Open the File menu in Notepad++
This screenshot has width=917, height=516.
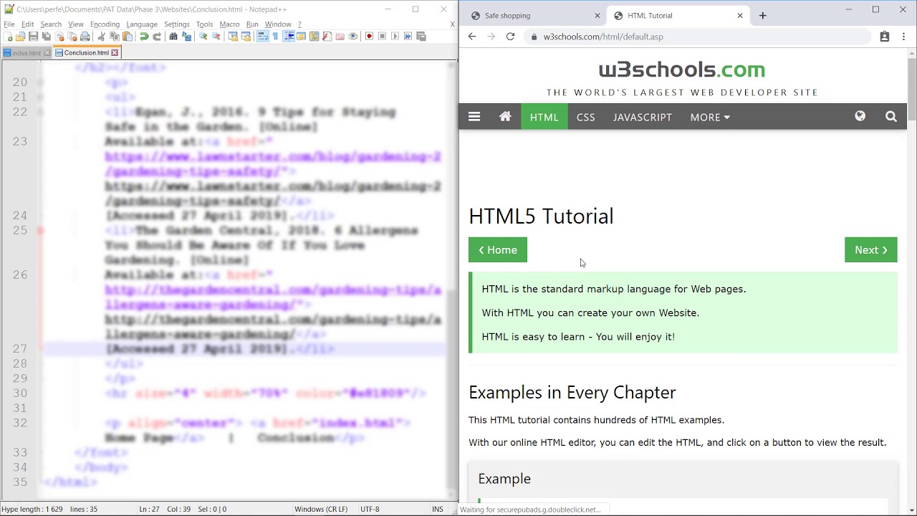coord(9,24)
